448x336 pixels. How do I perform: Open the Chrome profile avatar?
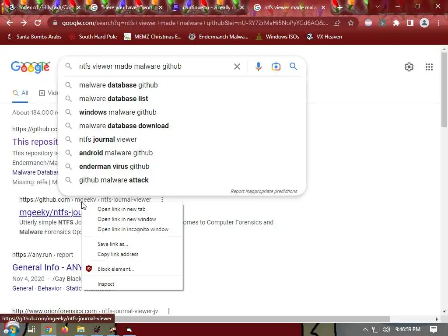tap(424, 23)
